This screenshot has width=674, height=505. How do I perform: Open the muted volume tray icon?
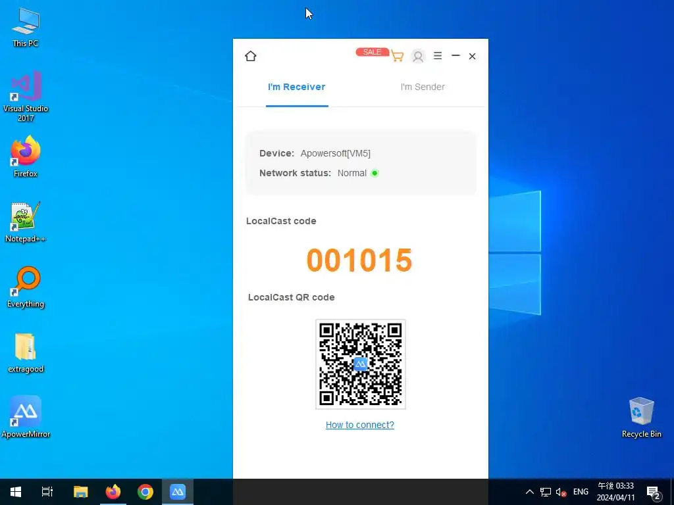click(x=561, y=492)
